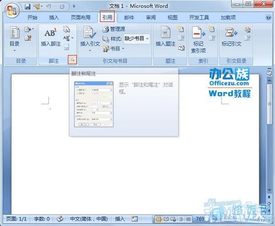The width and height of the screenshot is (275, 226).
Task: Toggle the ruler icon above scrollbar
Action: pos(269,72)
